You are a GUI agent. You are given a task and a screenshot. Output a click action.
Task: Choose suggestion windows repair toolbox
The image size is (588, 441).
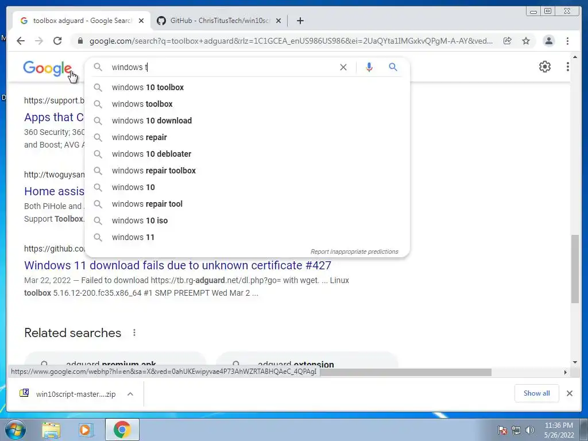[247, 171]
